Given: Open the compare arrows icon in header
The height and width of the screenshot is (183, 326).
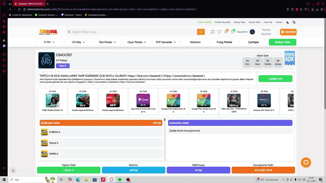Looking at the screenshot, I should click(212, 32).
